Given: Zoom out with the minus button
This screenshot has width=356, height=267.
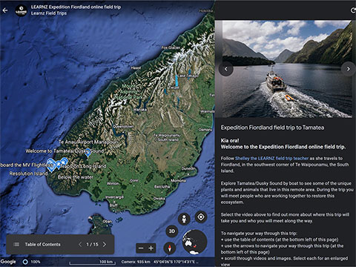Looking at the screenshot, I should (x=141, y=248).
